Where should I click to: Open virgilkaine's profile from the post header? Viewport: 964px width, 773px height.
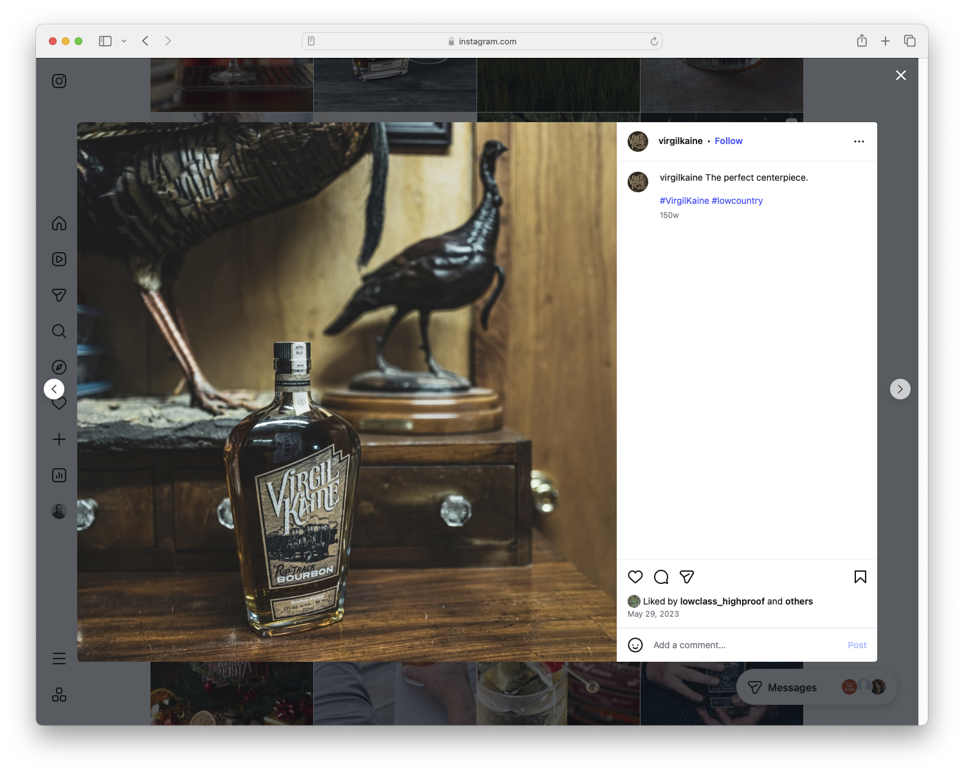coord(680,141)
